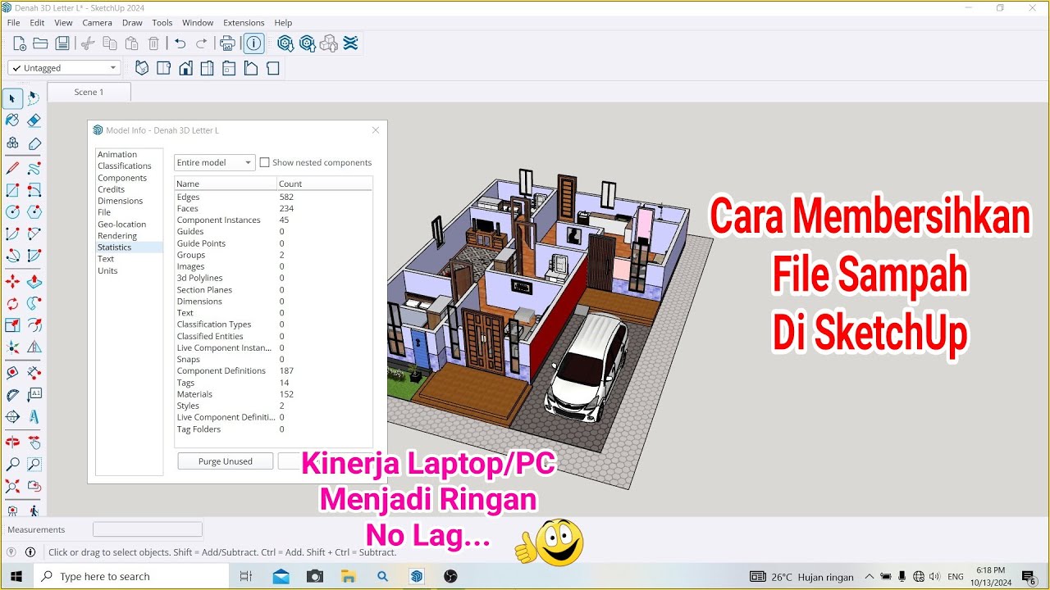Screen dimensions: 1050x590
Task: Switch to the Scene 1 tab
Action: point(89,92)
